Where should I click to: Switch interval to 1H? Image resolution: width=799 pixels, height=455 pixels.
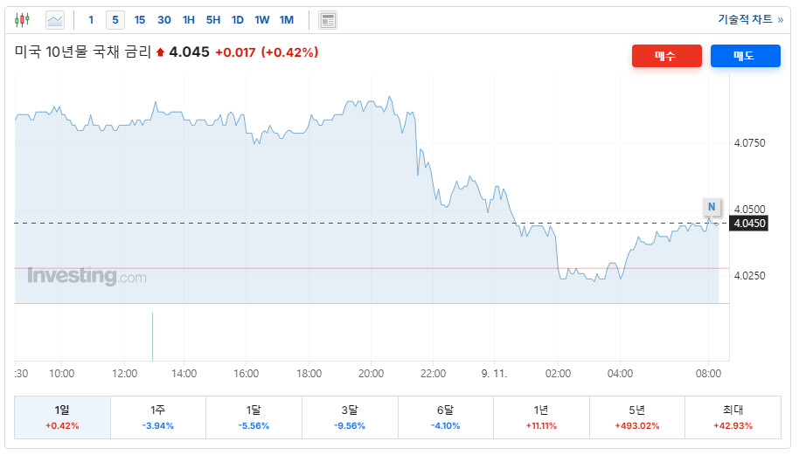(x=189, y=19)
